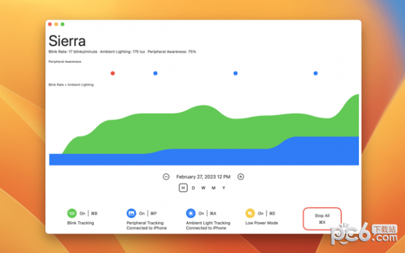This screenshot has width=405, height=253.
Task: Click the ⌘P shortcut label
Action: [x=154, y=213]
